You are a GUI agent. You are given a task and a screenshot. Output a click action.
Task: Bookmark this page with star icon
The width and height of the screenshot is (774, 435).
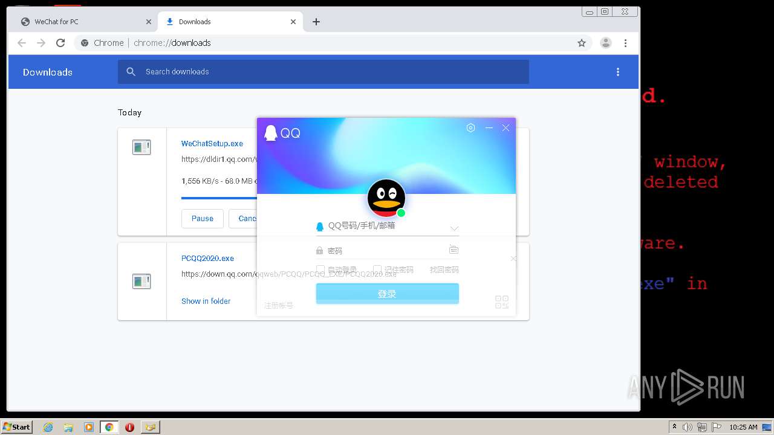[582, 43]
